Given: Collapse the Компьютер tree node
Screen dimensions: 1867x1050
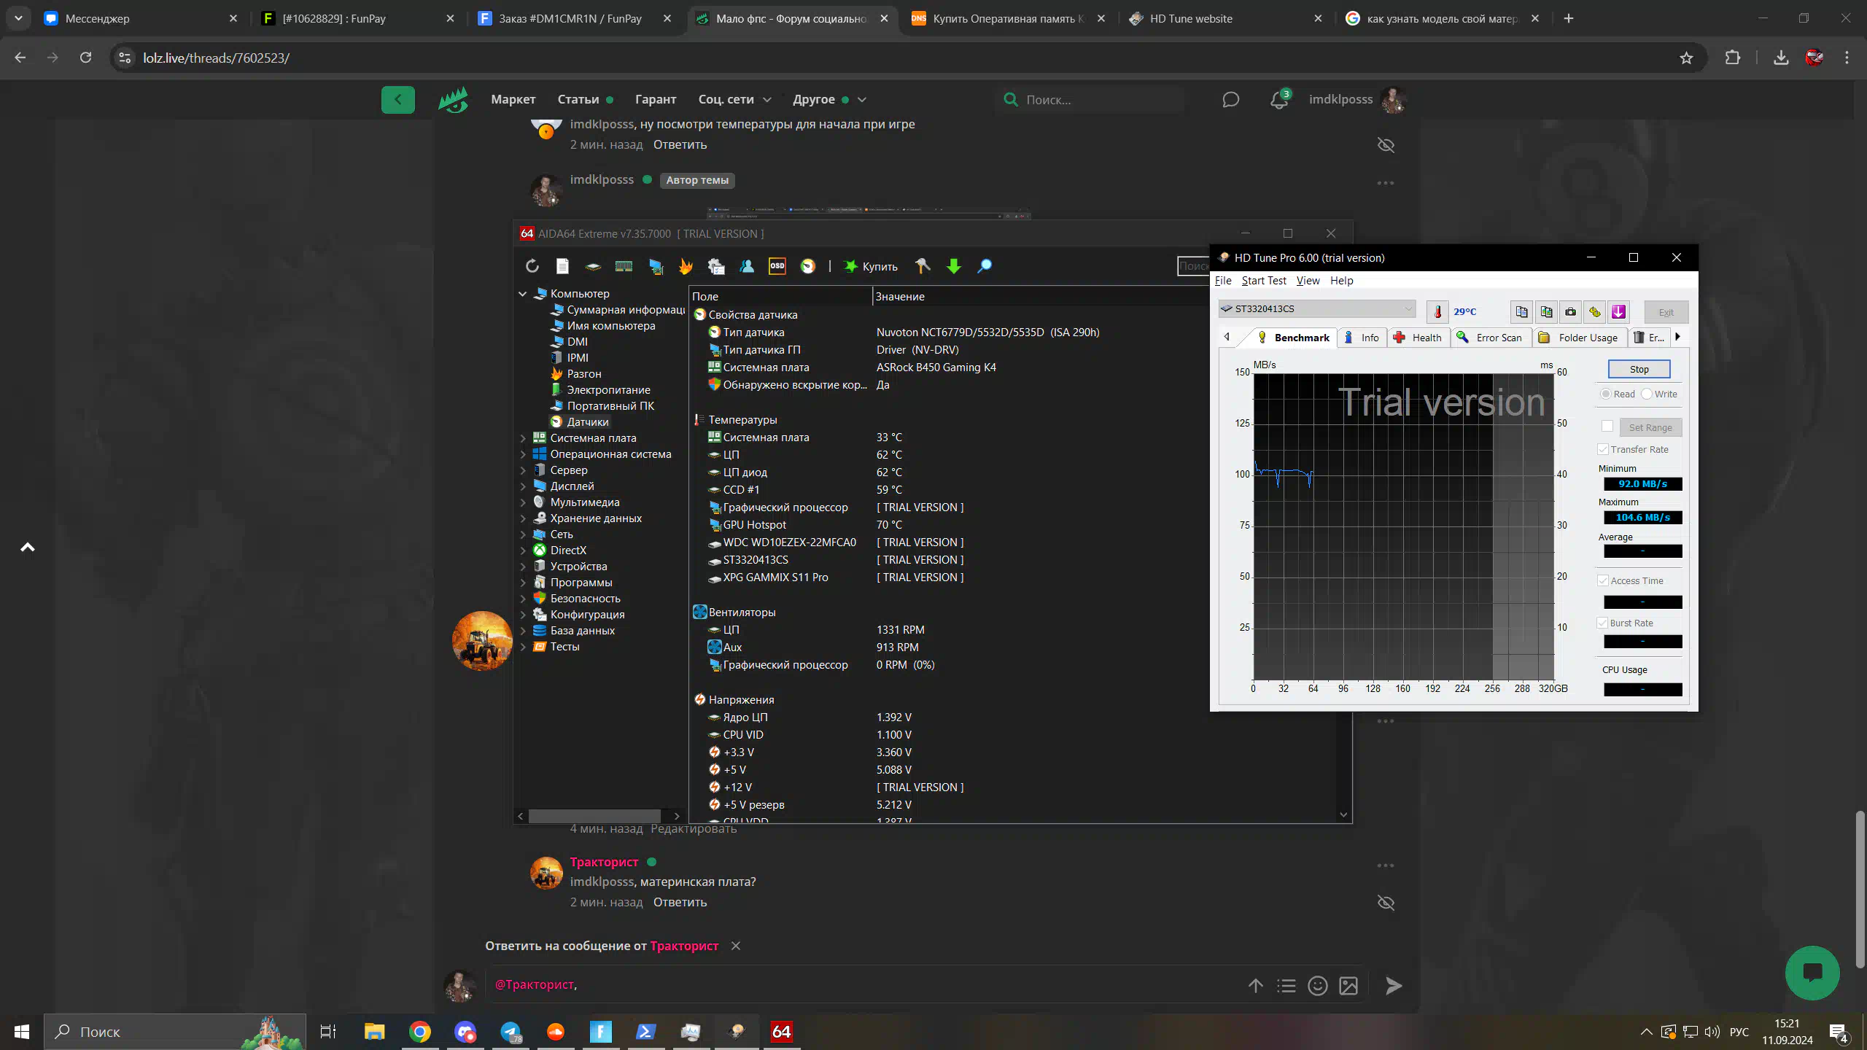Looking at the screenshot, I should pyautogui.click(x=522, y=294).
